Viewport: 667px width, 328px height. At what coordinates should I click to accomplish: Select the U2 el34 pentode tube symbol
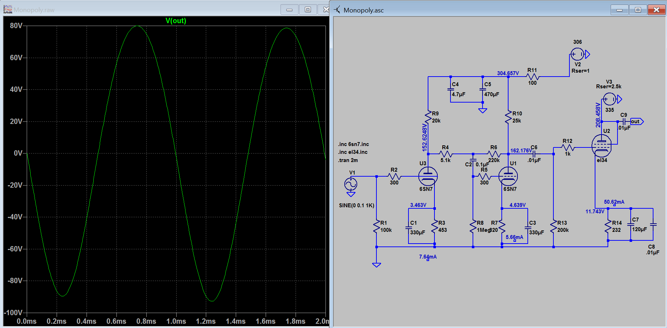pos(601,146)
